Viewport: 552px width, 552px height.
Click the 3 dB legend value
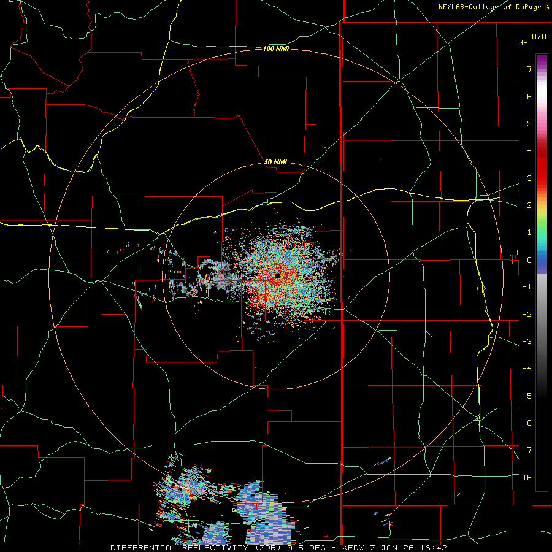[x=529, y=178]
